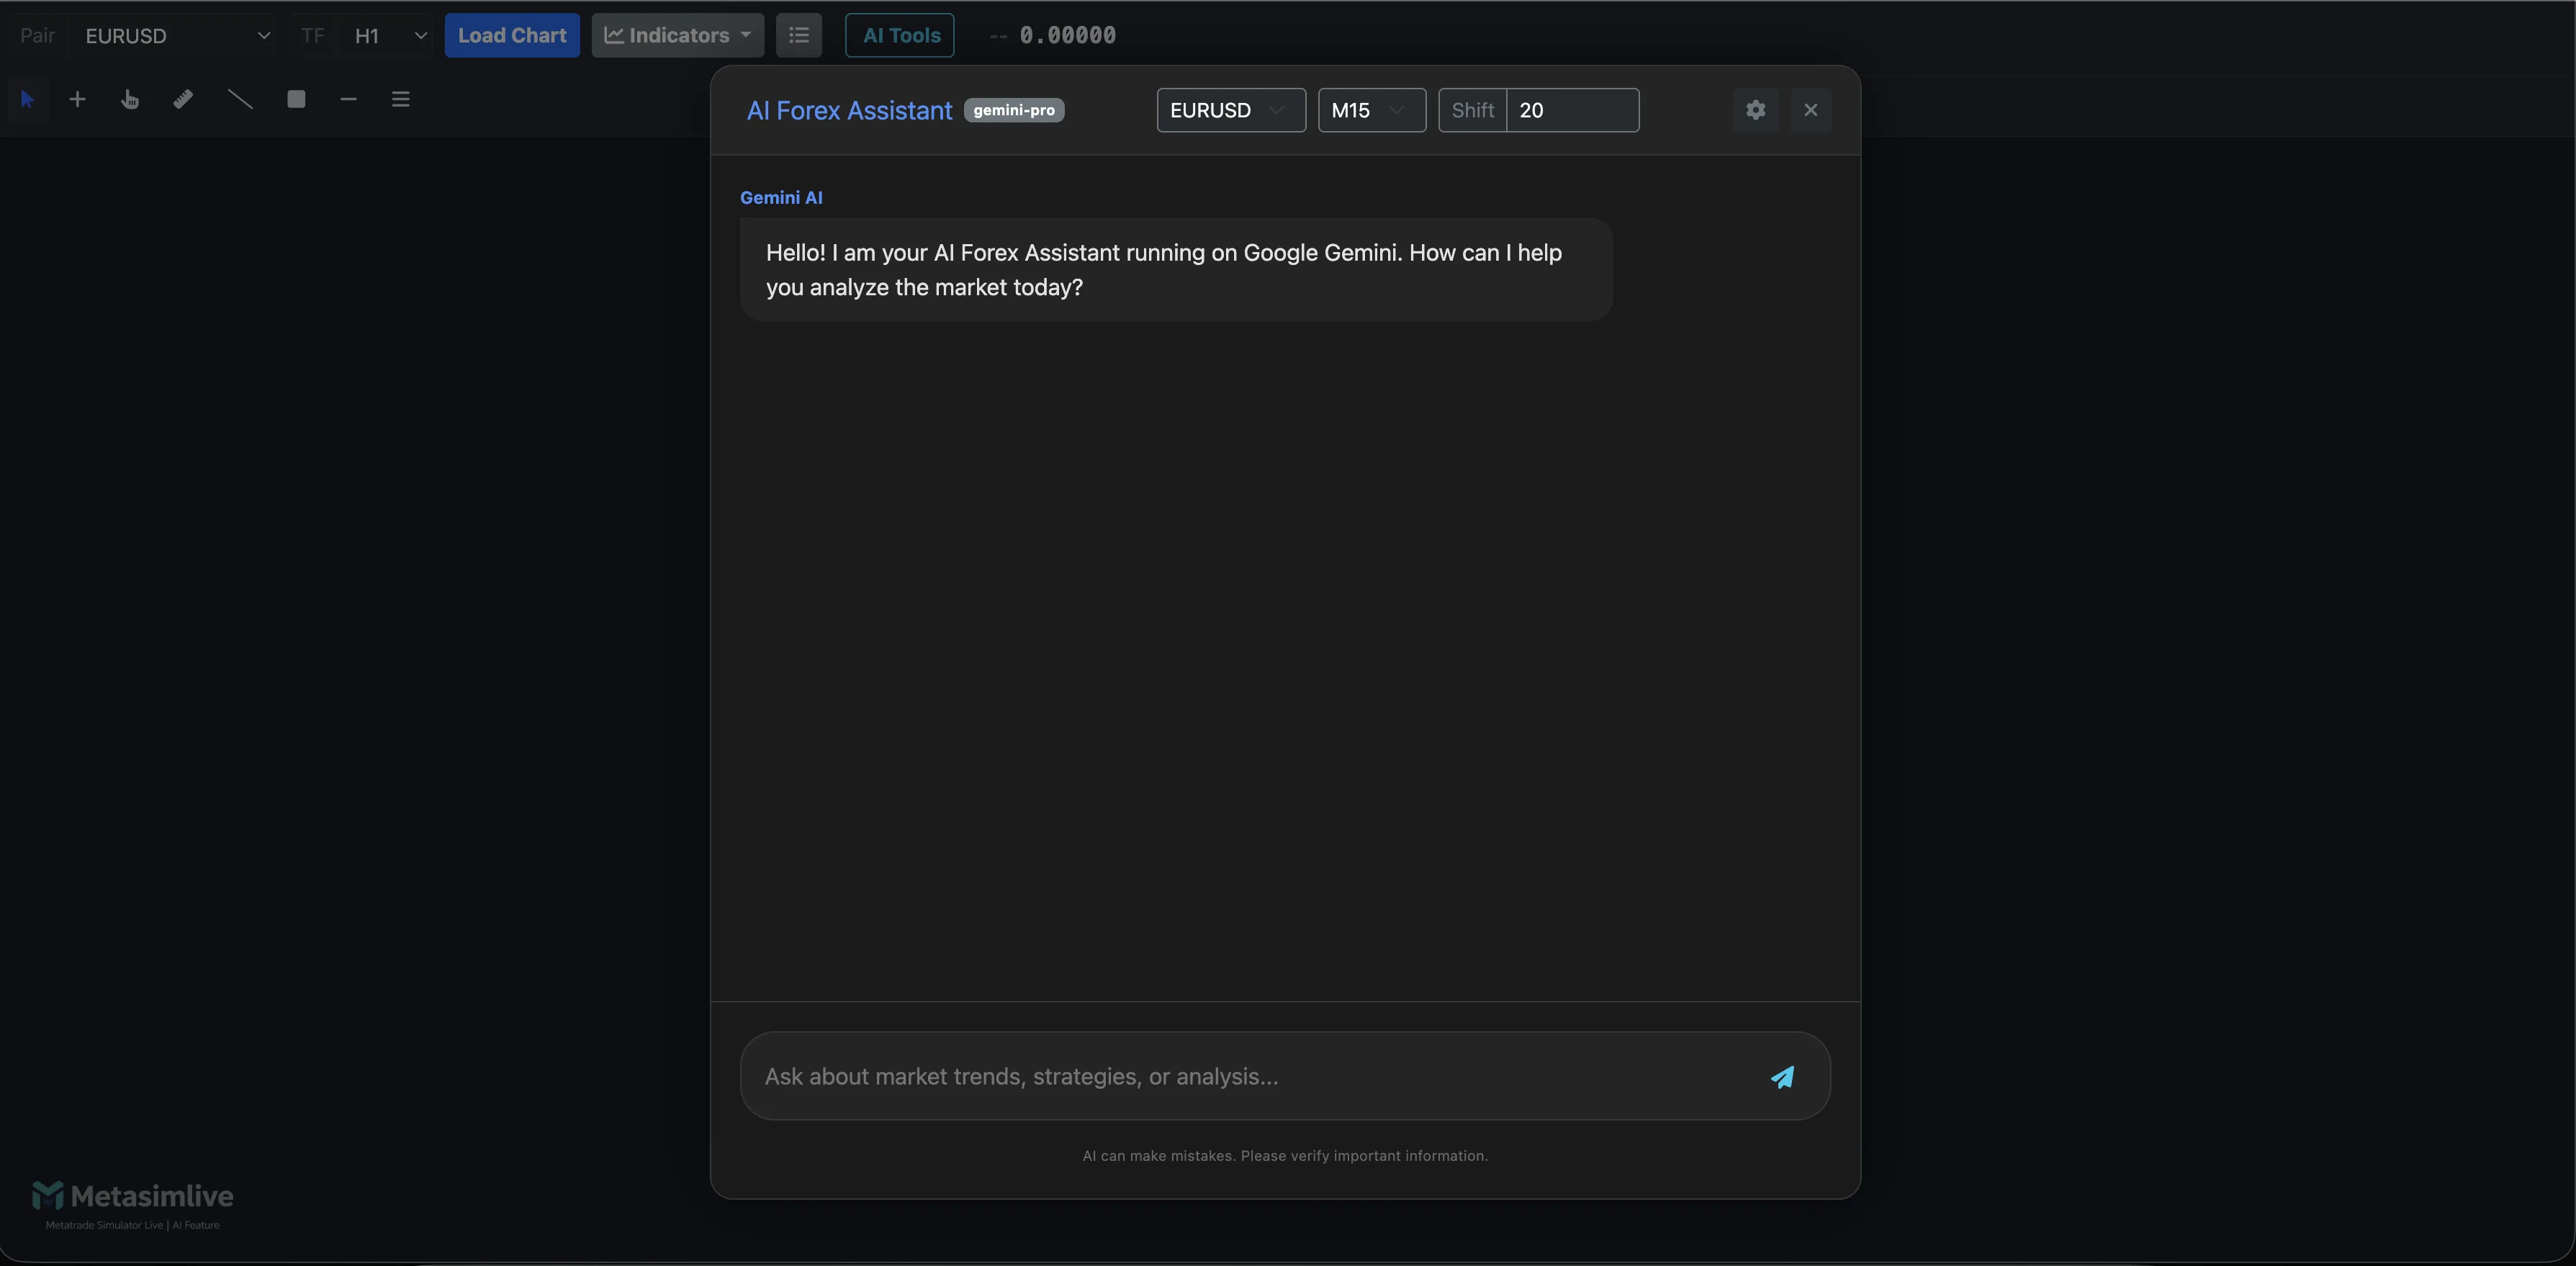Open the drawing tools hamburger menu
This screenshot has height=1266, width=2576.
400,99
